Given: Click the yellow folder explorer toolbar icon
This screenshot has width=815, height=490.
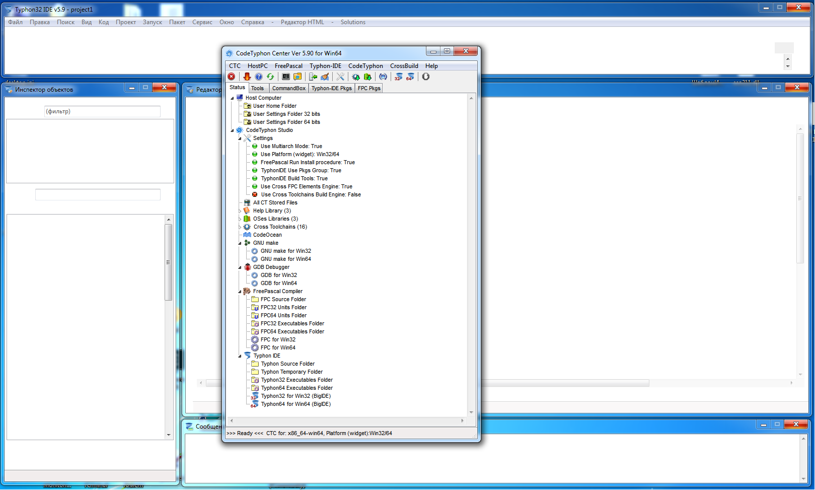Looking at the screenshot, I should click(298, 77).
